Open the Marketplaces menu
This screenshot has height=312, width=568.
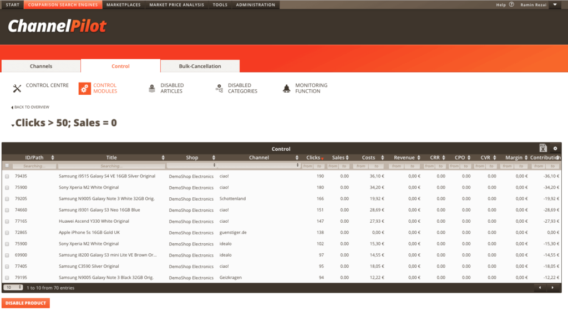124,4
